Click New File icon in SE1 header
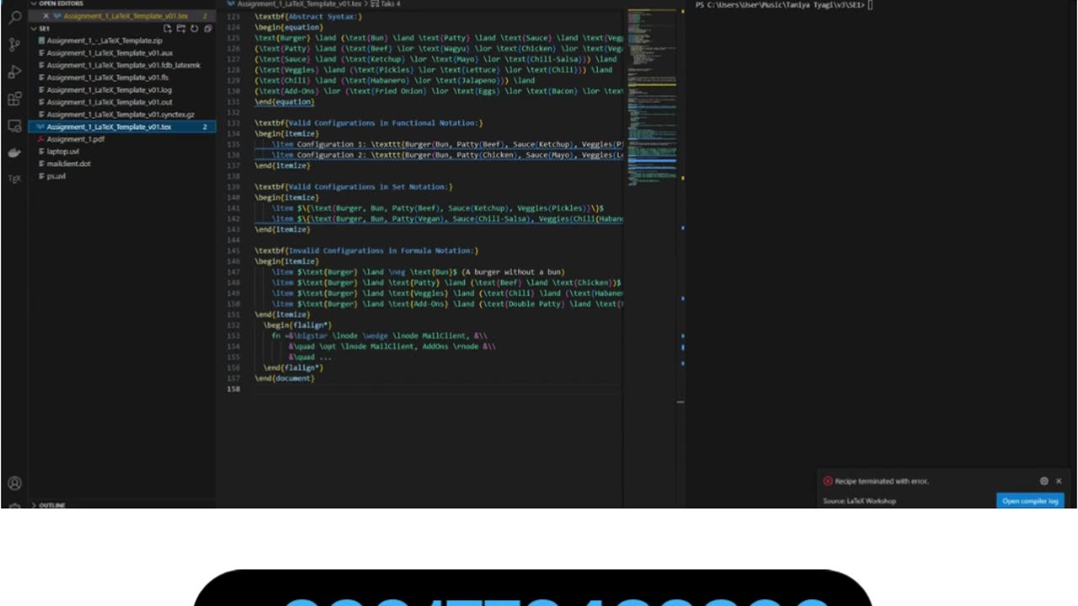Screen dimensions: 1078x606 pos(167,29)
